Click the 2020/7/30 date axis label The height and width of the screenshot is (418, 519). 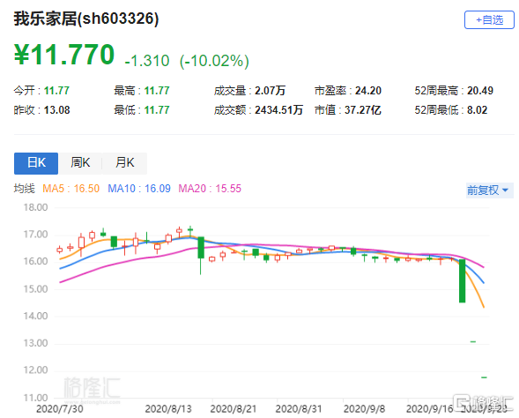[x=60, y=408]
